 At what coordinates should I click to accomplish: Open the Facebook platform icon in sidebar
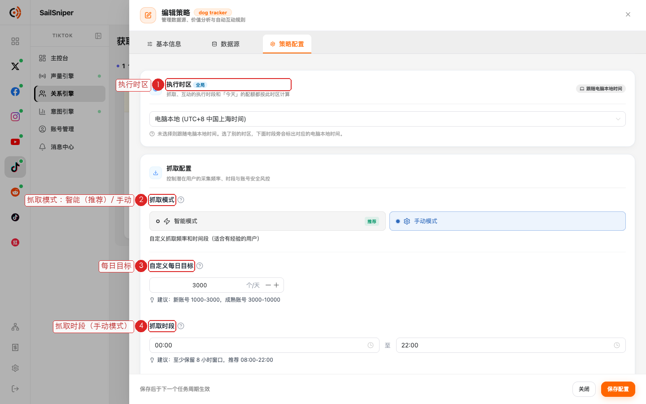[x=15, y=92]
